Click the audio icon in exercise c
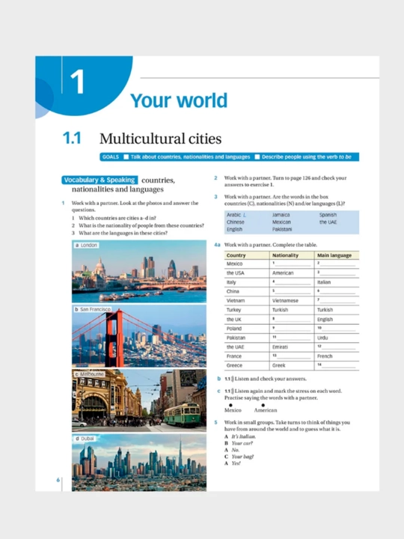The width and height of the screenshot is (404, 539). coord(233,392)
